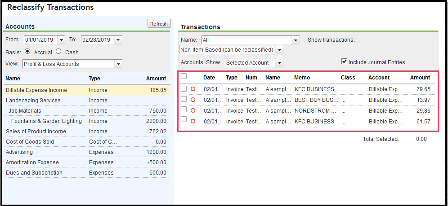Screen dimensions: 448x206
Task: Open the Accounts Show Selected Account dropdown
Action: [280, 63]
